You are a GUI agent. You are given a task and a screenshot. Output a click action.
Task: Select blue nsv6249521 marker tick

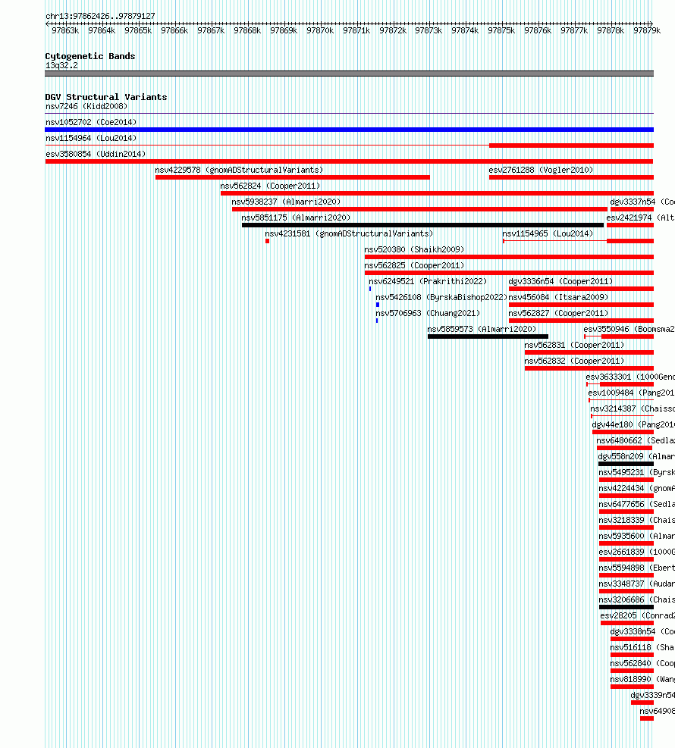coord(370,289)
